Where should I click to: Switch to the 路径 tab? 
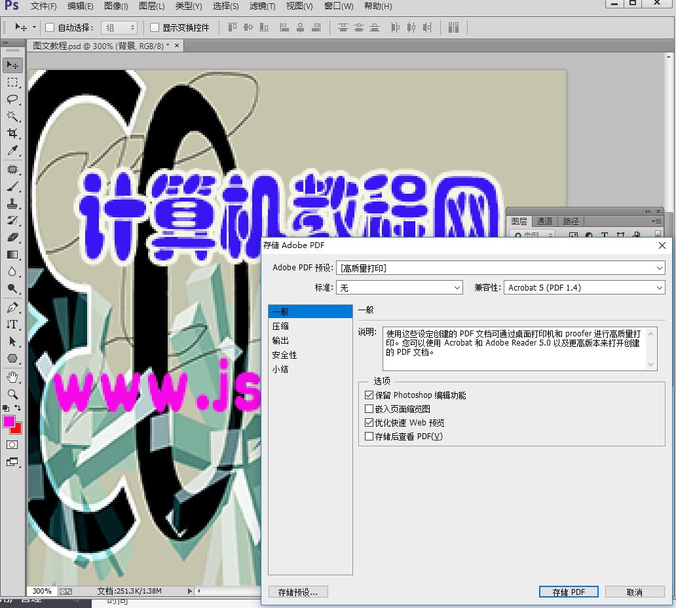[x=571, y=221]
